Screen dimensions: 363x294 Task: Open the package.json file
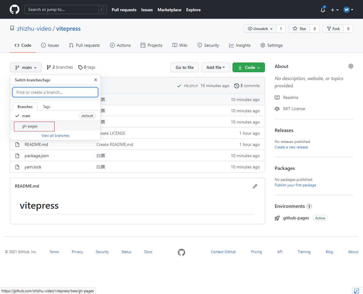point(37,156)
